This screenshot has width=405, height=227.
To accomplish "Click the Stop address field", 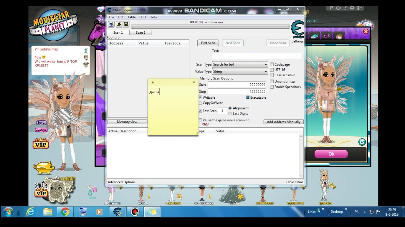I will [x=237, y=91].
